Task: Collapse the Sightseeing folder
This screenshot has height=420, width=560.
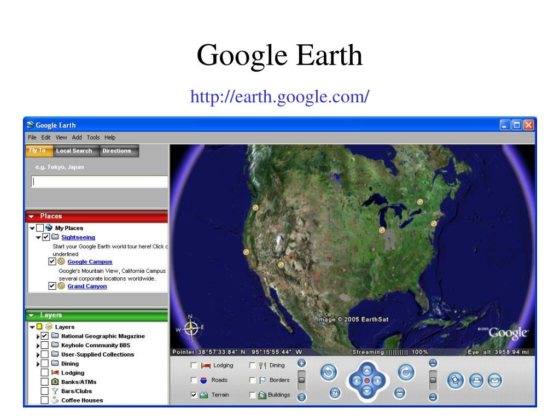Action: [x=38, y=237]
